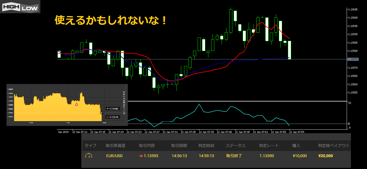Click the ¥20,000 payout value
Screen dimensions: 367x169
point(326,156)
